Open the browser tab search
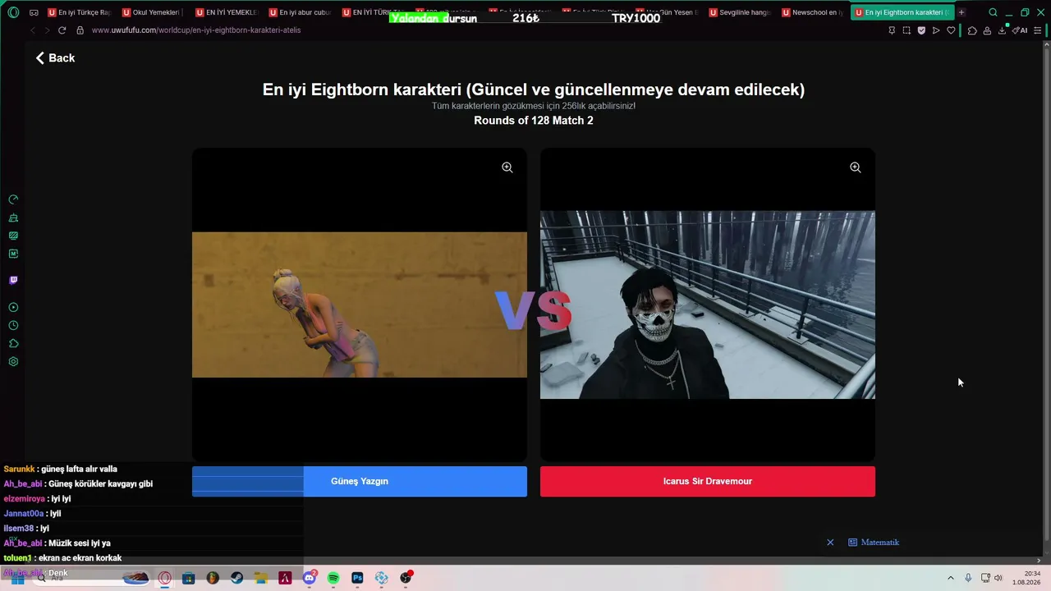This screenshot has width=1051, height=591. 993,12
